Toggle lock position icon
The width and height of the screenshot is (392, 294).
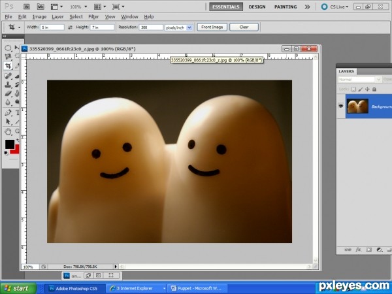pos(367,89)
